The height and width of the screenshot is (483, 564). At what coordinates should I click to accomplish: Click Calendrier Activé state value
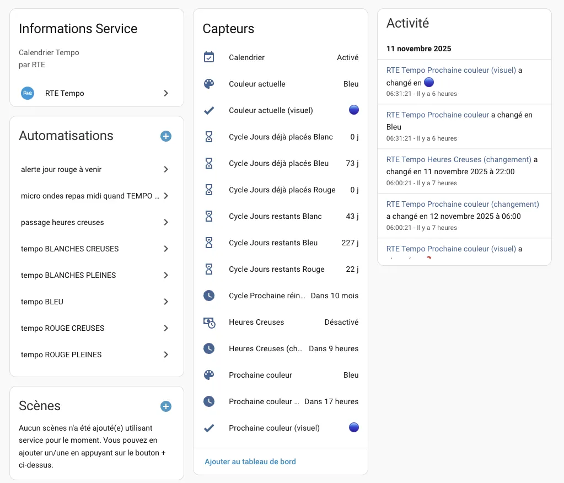(347, 57)
